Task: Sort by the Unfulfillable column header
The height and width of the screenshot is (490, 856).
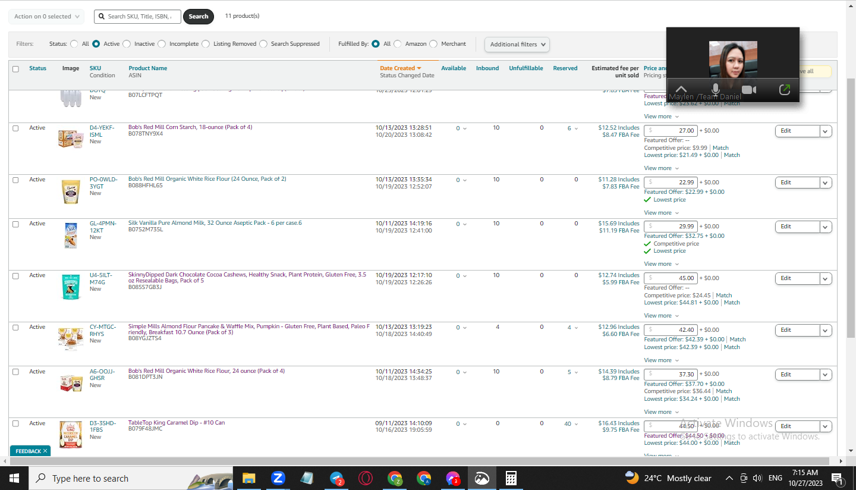Action: 526,68
